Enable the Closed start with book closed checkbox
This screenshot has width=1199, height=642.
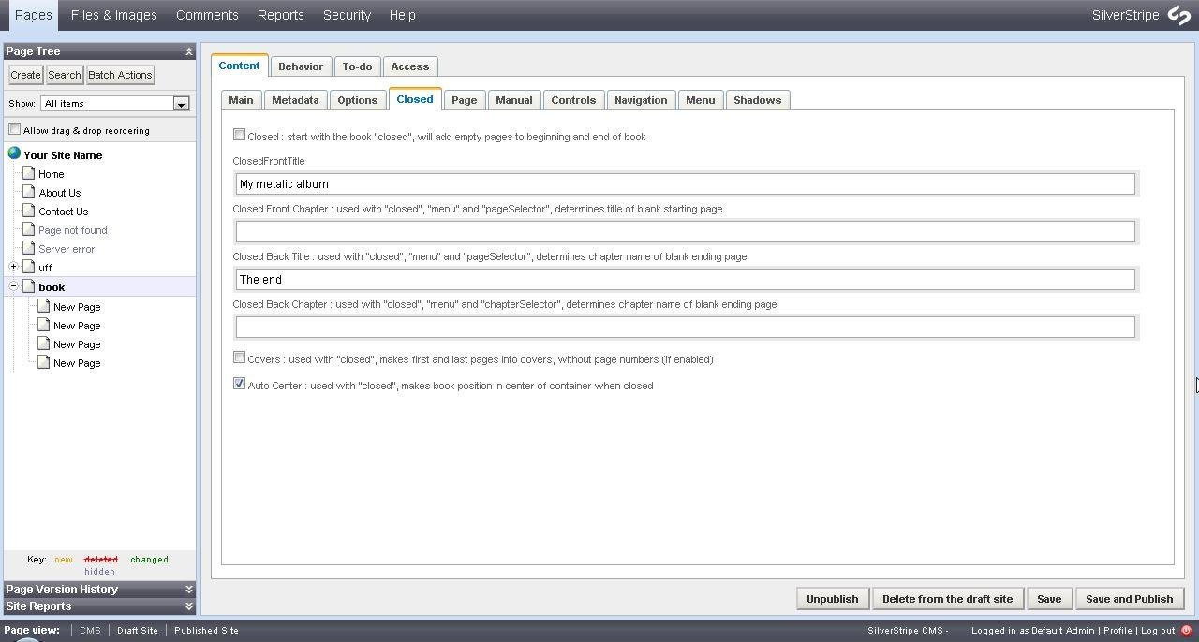click(239, 134)
